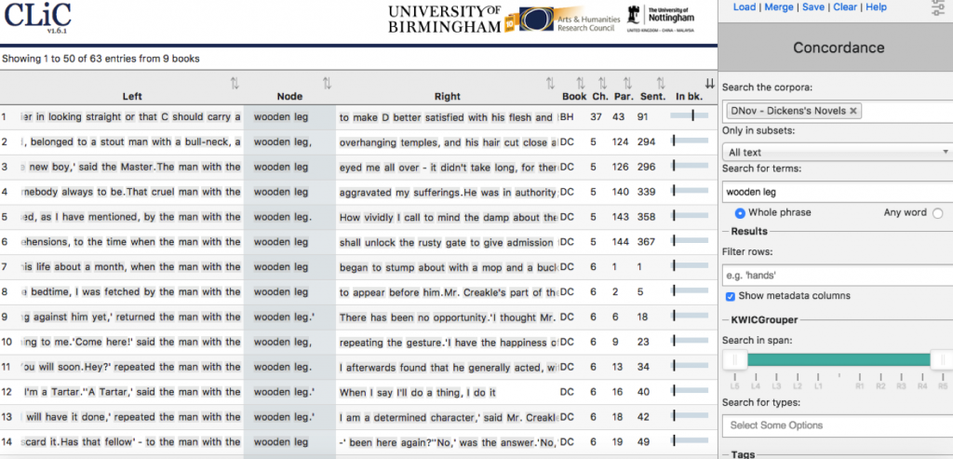The height and width of the screenshot is (459, 953).
Task: Click the Load menu link
Action: (x=744, y=7)
